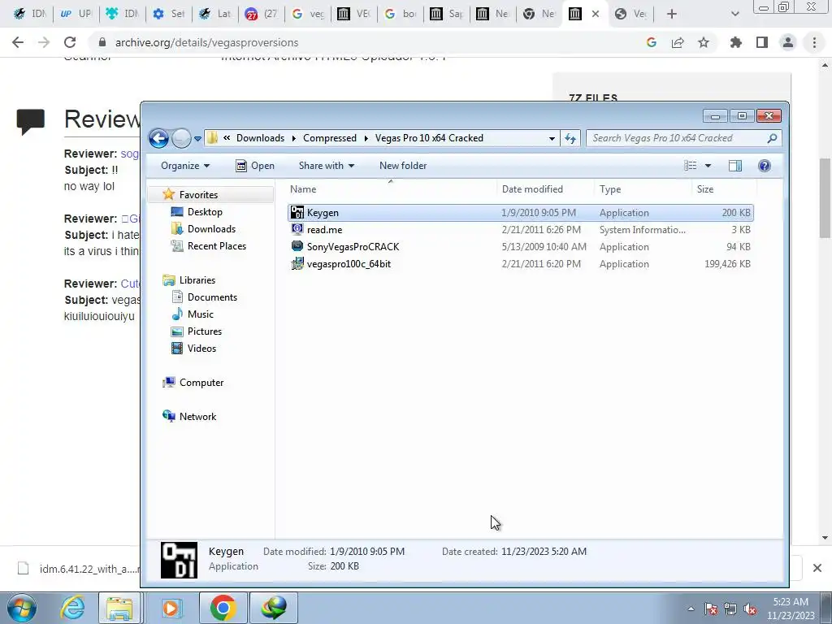The width and height of the screenshot is (832, 624).
Task: Toggle the preview pane button
Action: [734, 166]
